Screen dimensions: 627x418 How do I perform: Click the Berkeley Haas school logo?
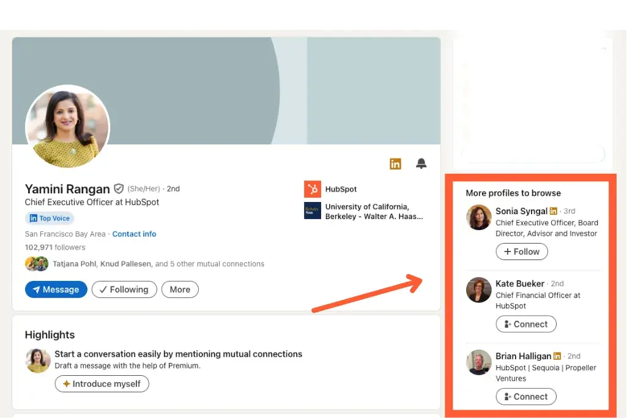click(x=313, y=211)
